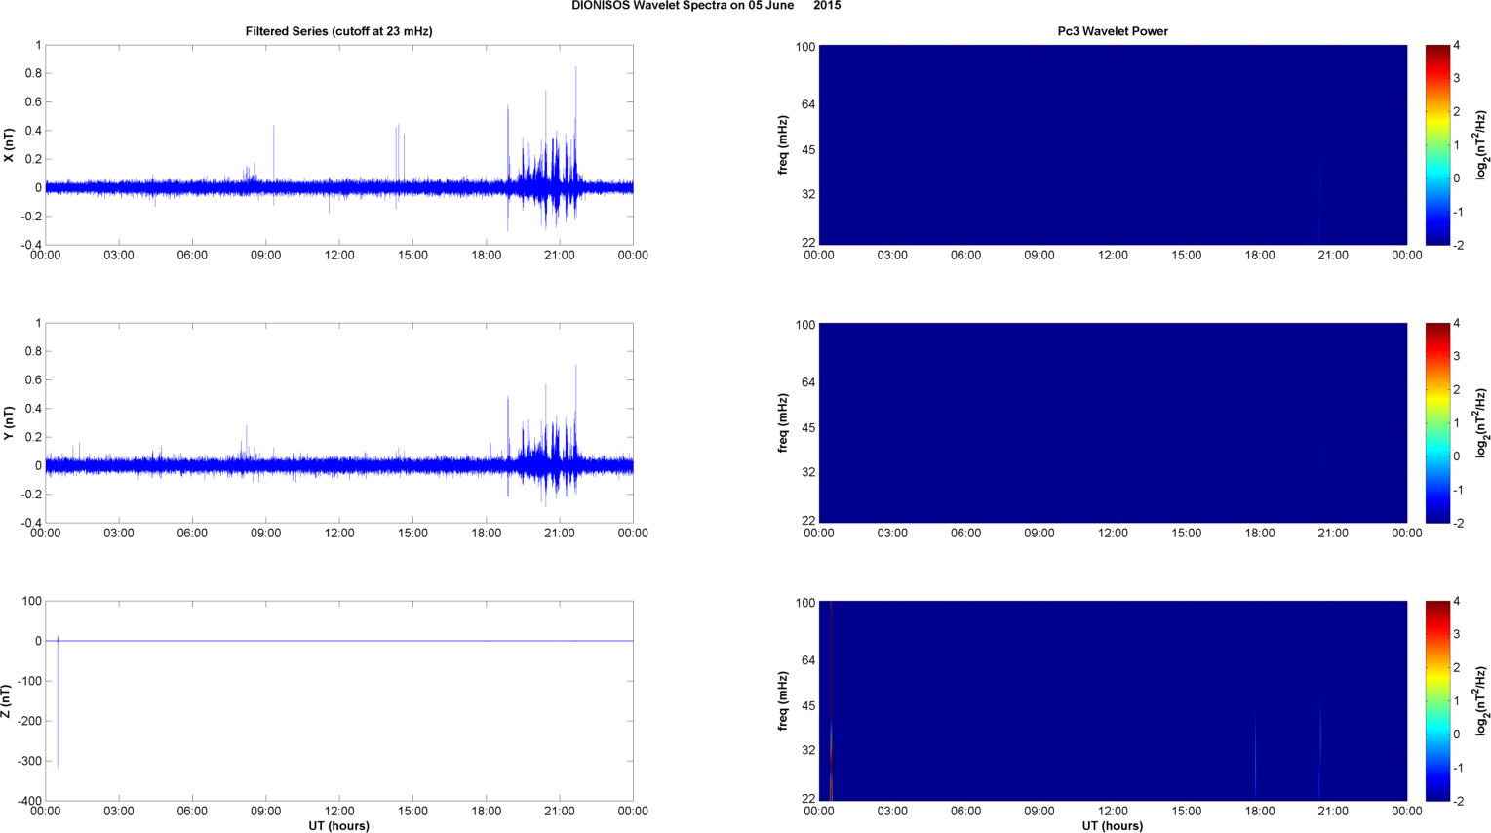Click the top Pc3 wavelet power spectrogram
The image size is (1491, 833).
pos(1113,144)
